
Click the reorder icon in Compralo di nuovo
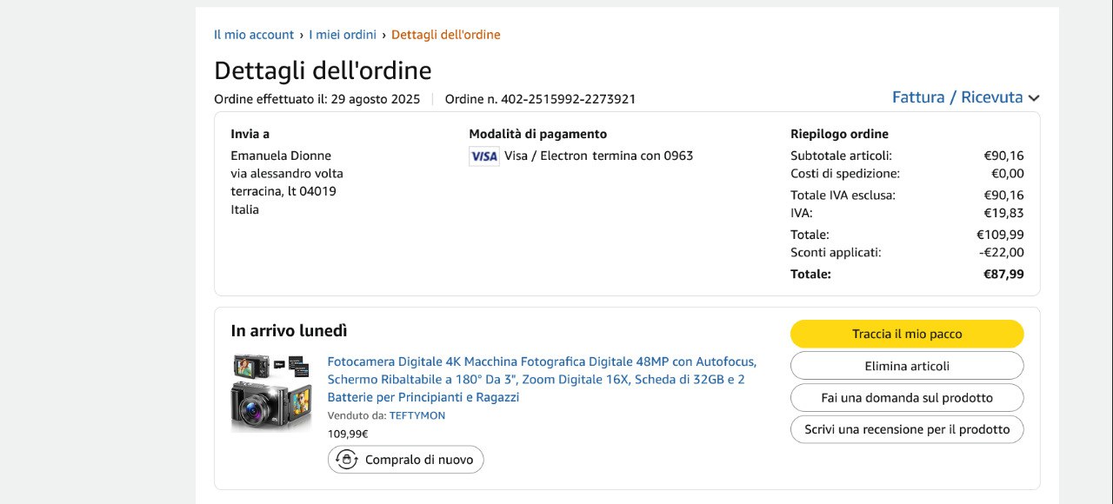[x=347, y=460]
